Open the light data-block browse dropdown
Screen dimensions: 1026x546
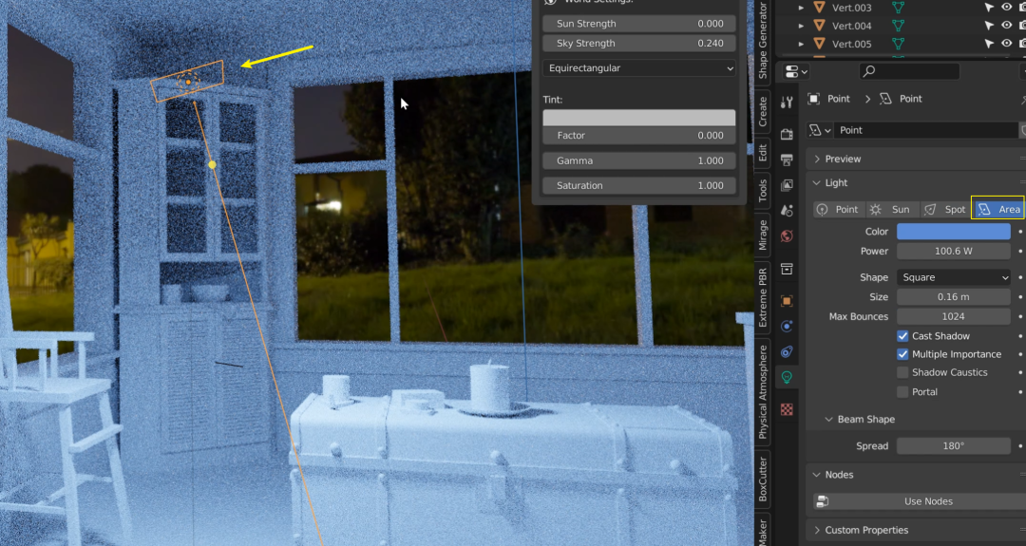[820, 130]
